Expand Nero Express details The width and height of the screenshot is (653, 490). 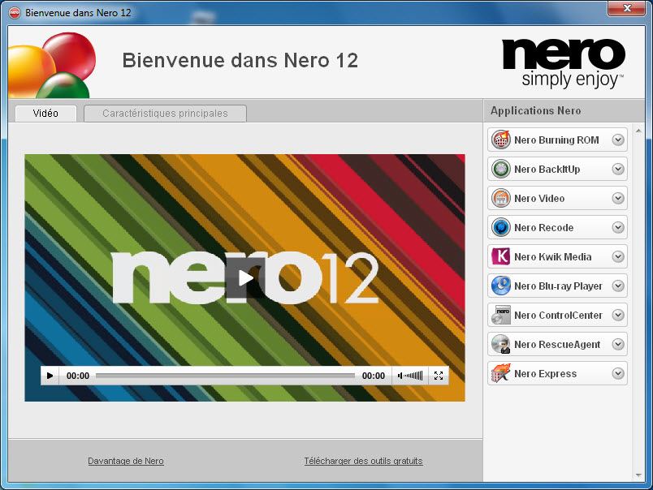(x=618, y=373)
